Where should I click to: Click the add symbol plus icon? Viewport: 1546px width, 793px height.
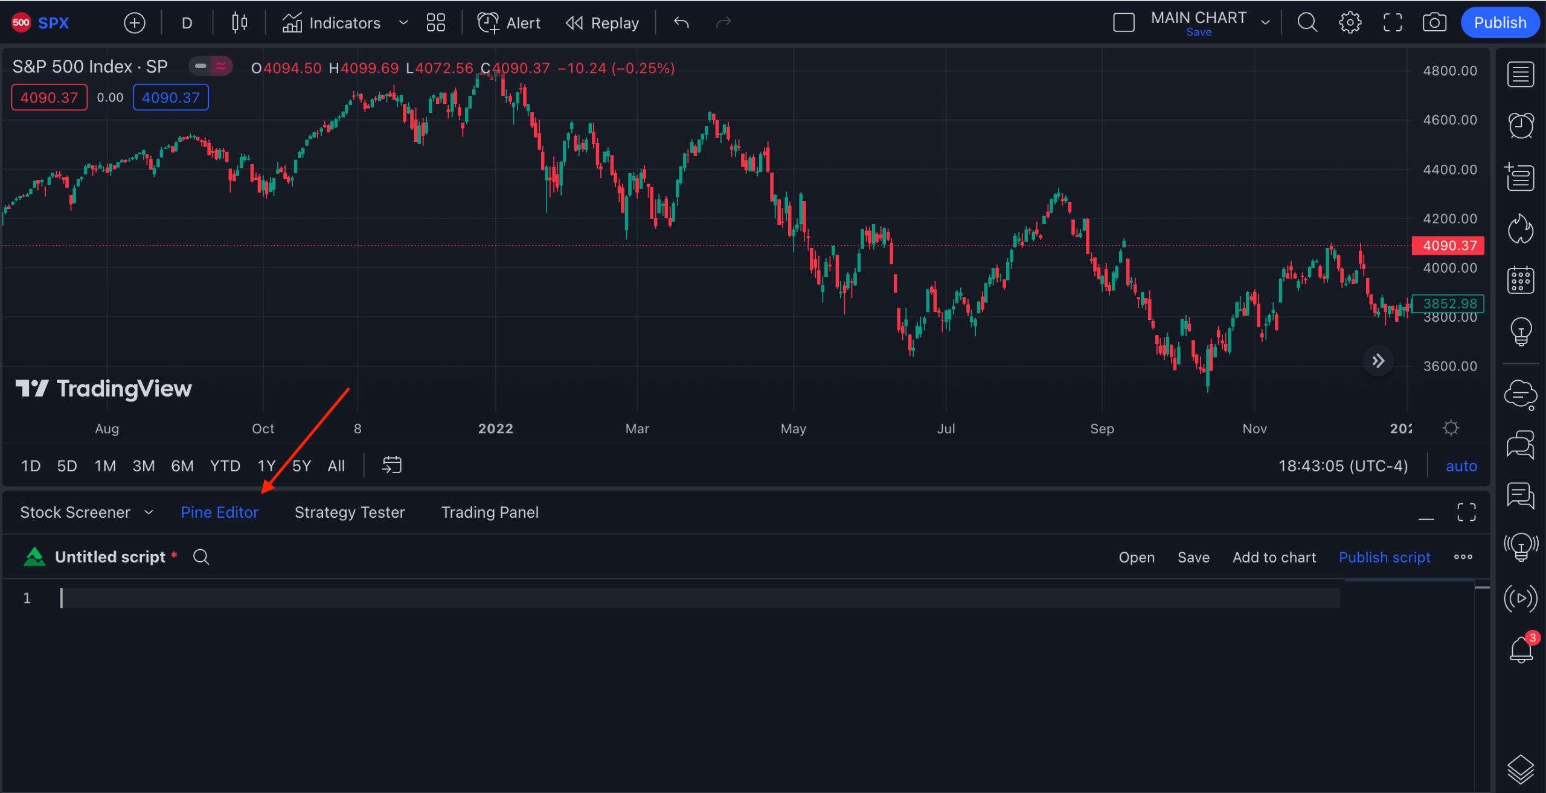134,23
